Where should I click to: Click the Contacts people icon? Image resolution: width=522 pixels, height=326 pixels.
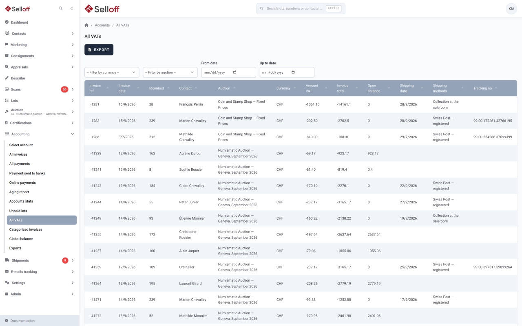[7, 33]
